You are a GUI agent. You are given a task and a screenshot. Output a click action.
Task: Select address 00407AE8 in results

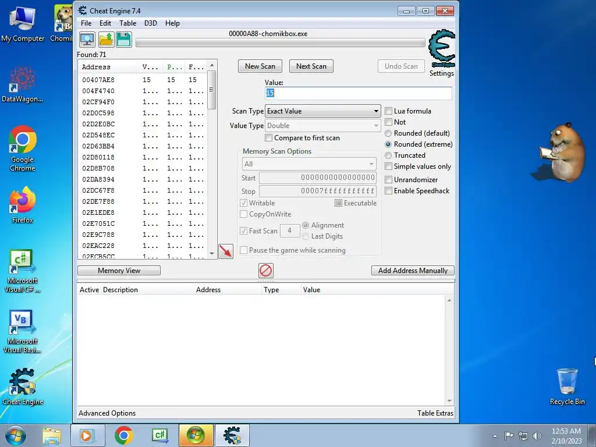tap(143, 80)
